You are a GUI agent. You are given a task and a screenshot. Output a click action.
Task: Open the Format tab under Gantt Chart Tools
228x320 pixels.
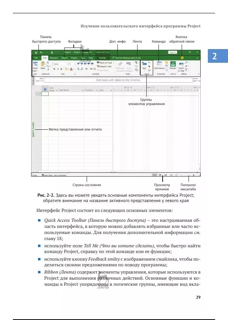103,58
